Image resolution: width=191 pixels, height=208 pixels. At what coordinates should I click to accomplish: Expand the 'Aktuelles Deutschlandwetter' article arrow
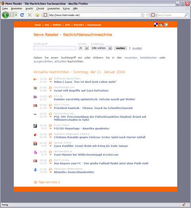51,172
